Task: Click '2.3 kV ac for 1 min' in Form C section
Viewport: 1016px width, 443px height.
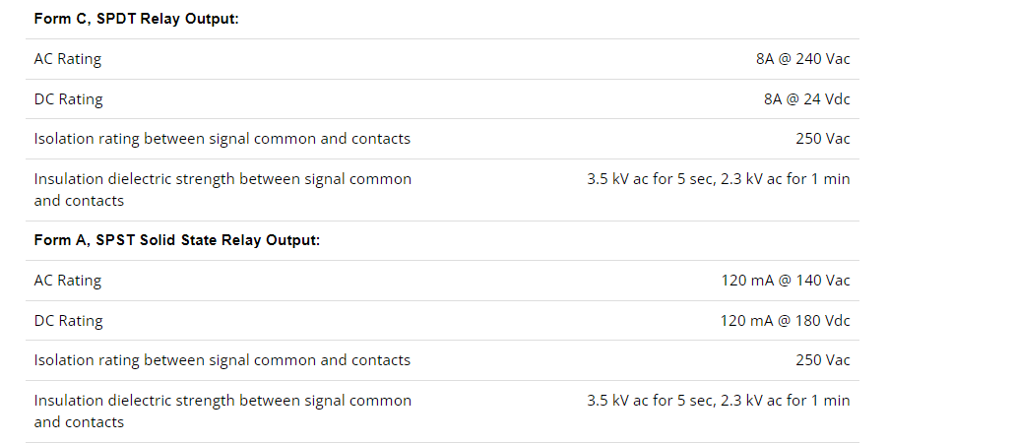Action: click(786, 179)
